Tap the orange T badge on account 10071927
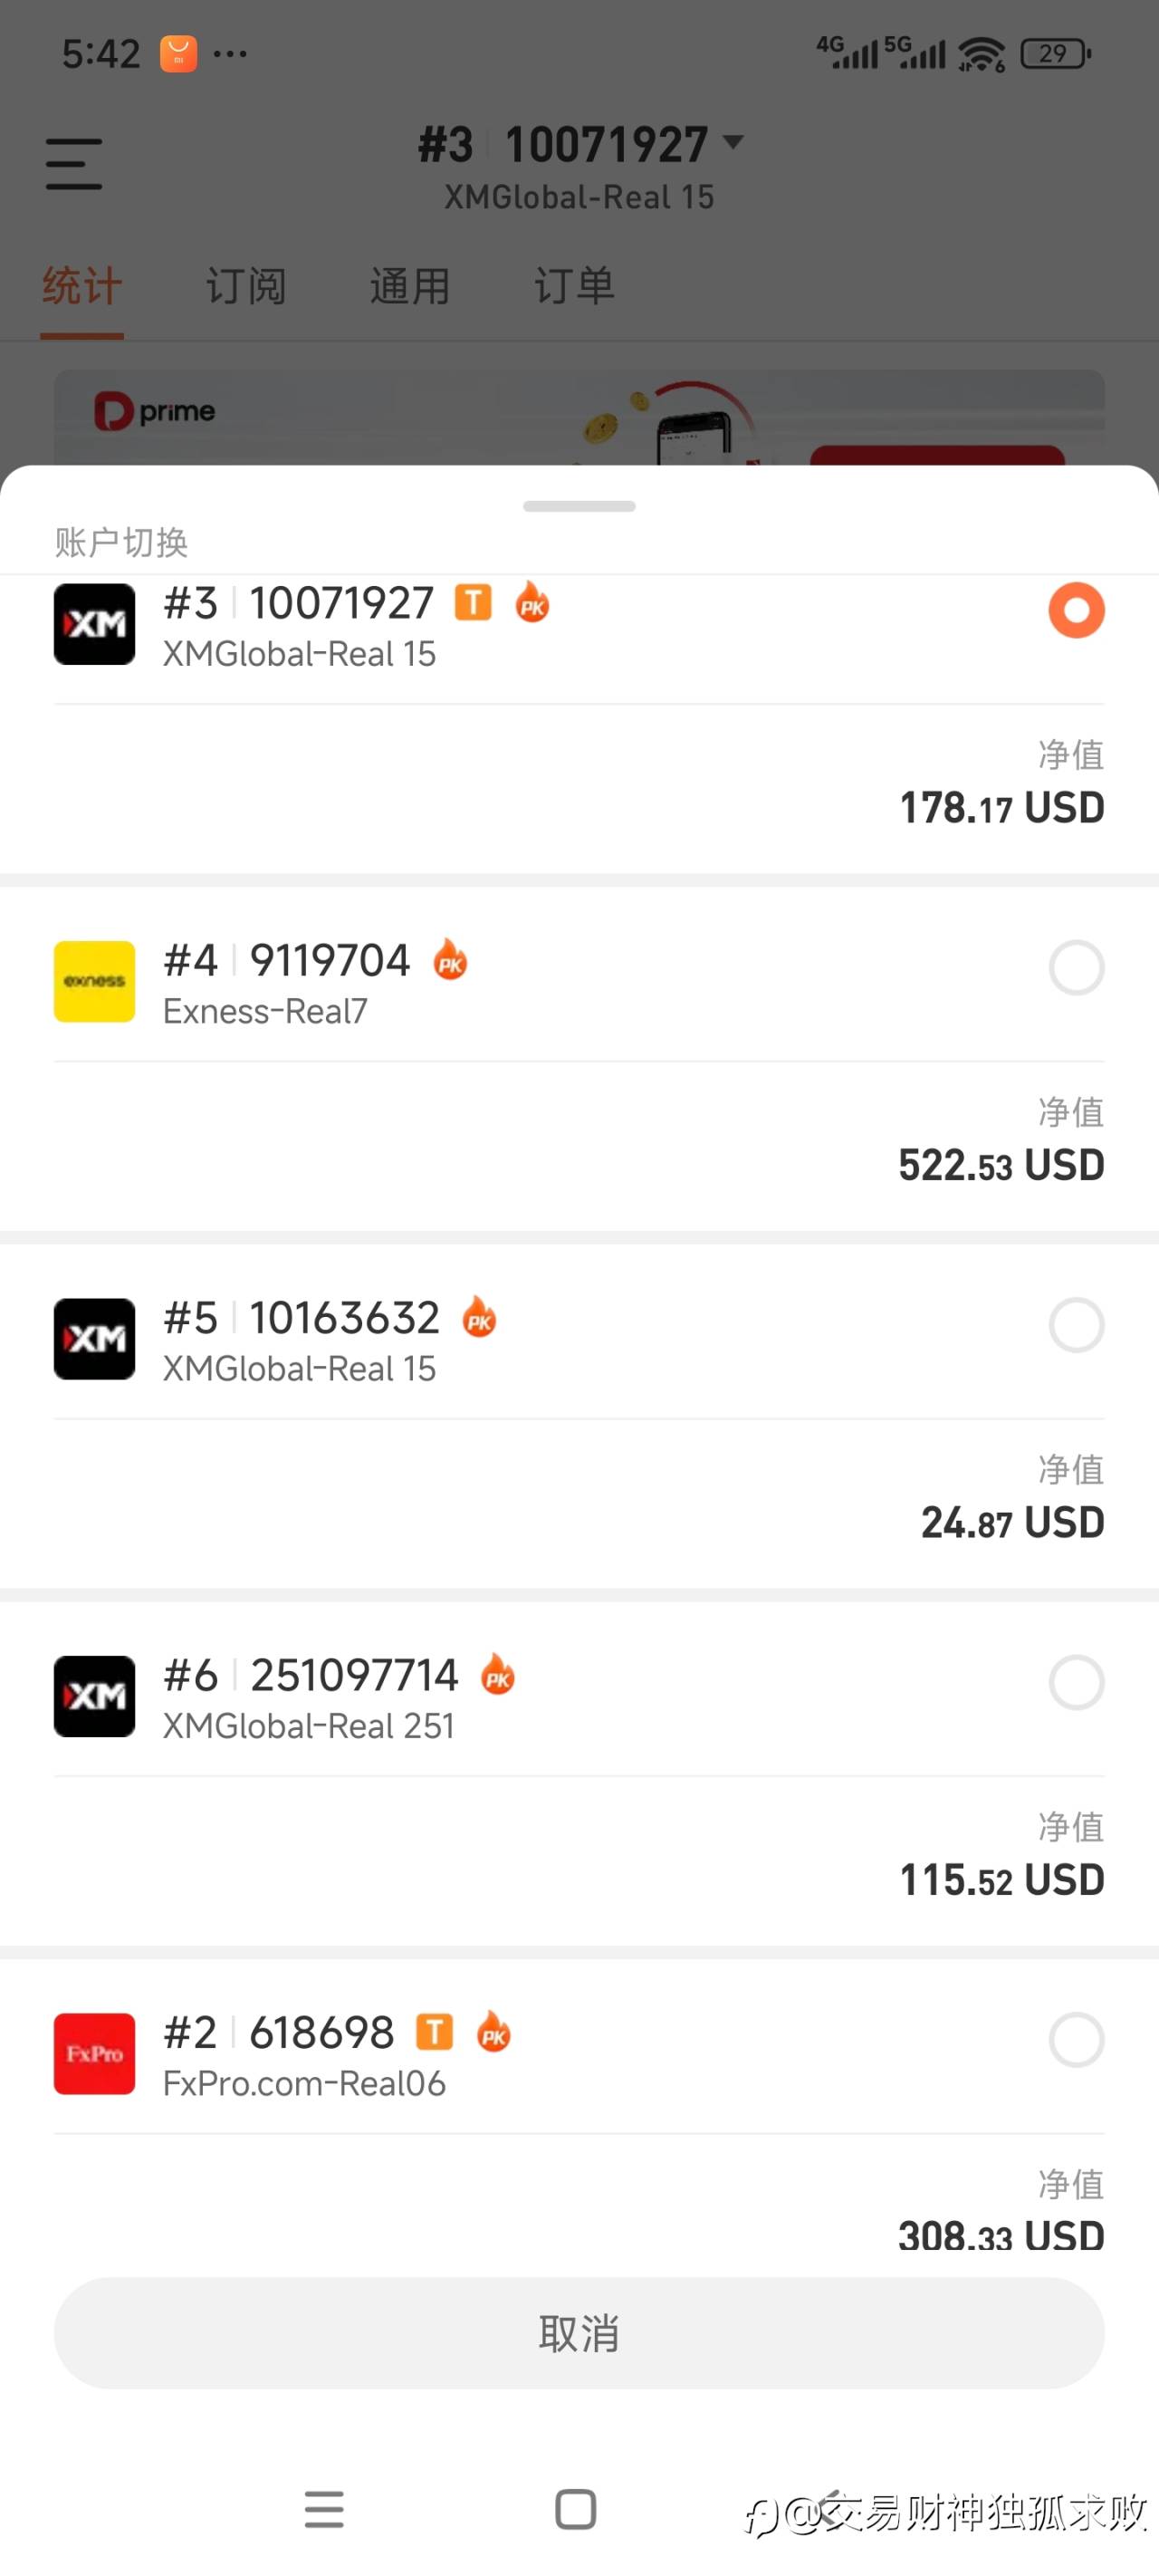Screen dimensions: 1159x2576 coord(473,602)
